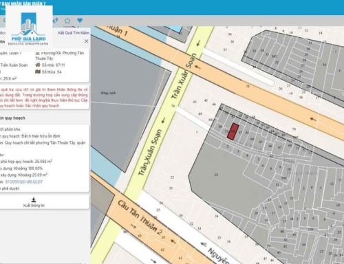Click the 'Sông, rạch' river label
The width and height of the screenshot is (344, 264).
tap(108, 93)
